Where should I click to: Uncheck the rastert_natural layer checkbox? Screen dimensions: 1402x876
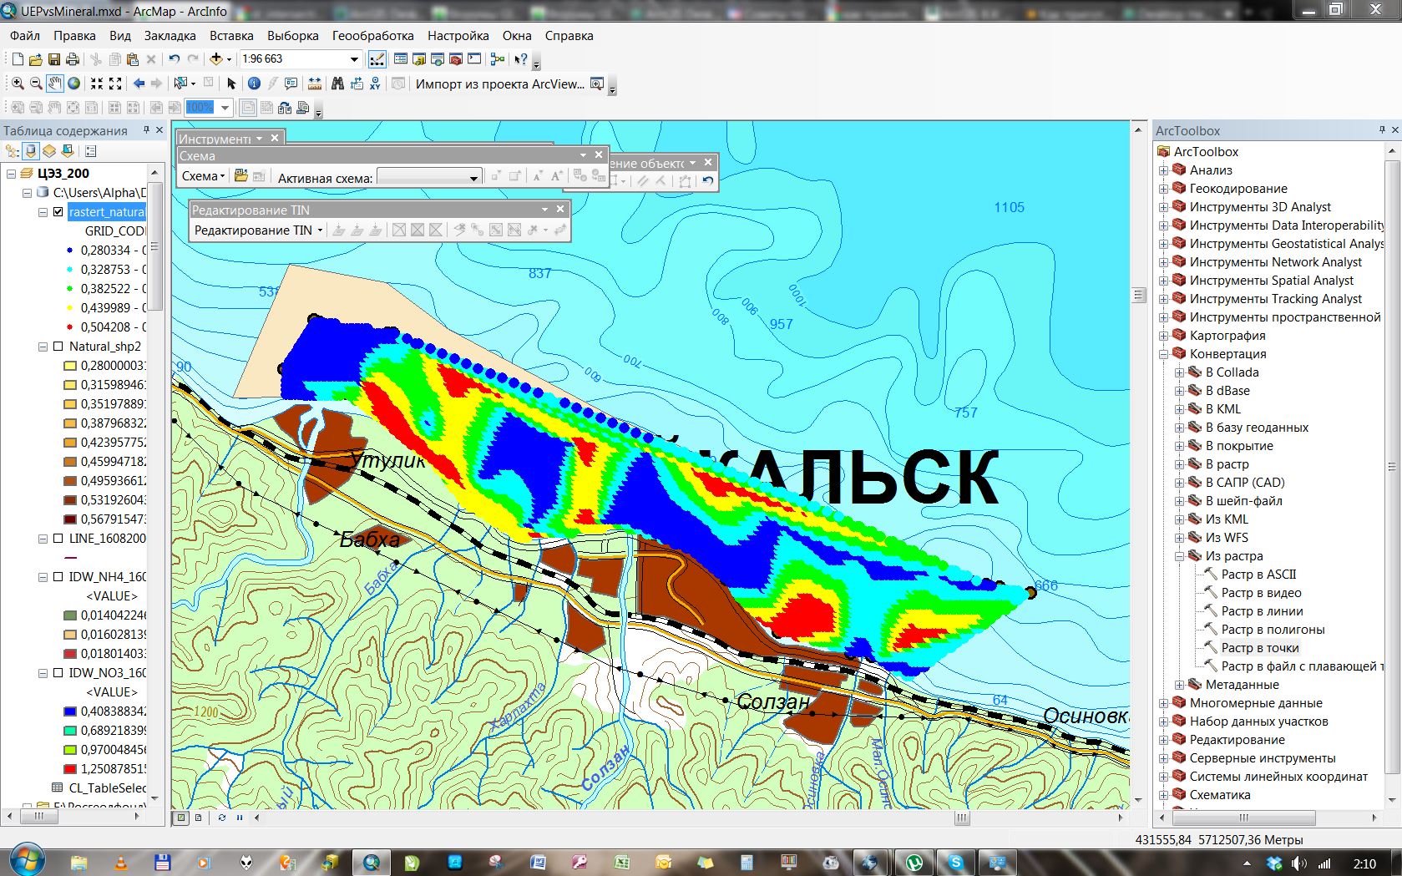click(x=58, y=212)
